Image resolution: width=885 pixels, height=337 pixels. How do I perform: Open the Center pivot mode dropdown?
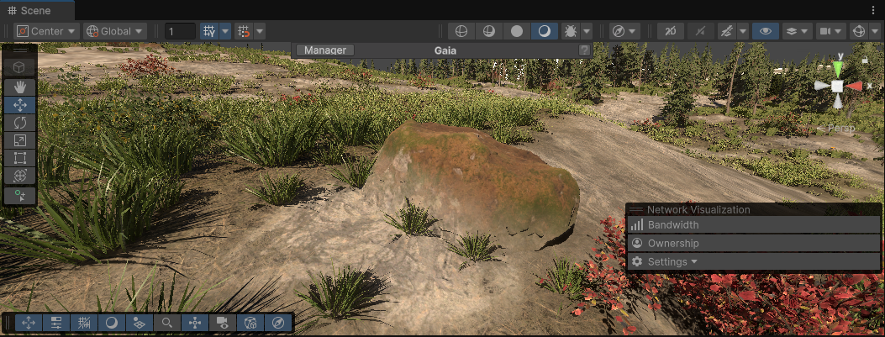(45, 31)
